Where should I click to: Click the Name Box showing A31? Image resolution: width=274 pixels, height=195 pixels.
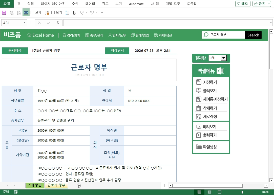(x=12, y=23)
